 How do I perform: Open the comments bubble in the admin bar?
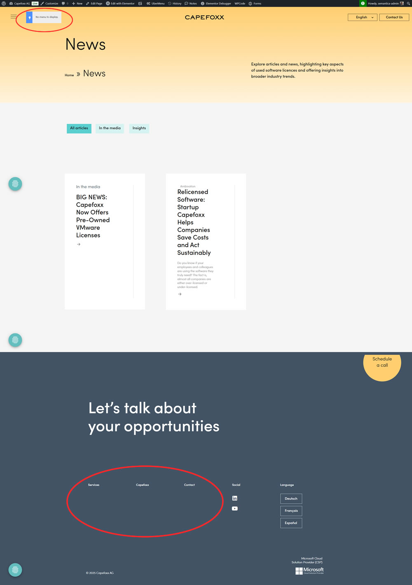(x=65, y=3)
